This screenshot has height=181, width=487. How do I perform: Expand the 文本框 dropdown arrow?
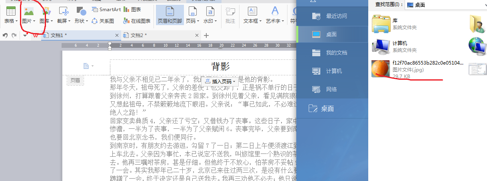click(x=260, y=21)
